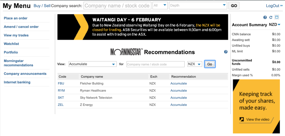Click the LogOut link
The height and width of the screenshot is (136, 285).
point(274,6)
